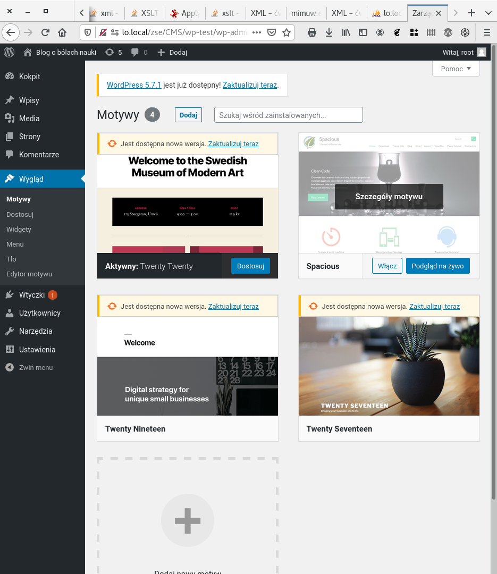497x574 pixels.
Task: Switch to XSLT browser tab
Action: click(145, 13)
